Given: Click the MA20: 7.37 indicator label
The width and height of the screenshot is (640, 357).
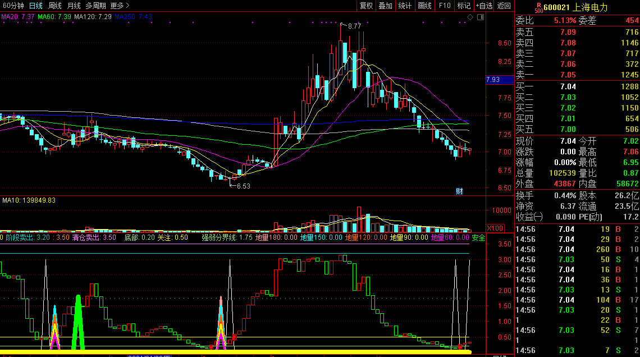Looking at the screenshot, I should [18, 17].
